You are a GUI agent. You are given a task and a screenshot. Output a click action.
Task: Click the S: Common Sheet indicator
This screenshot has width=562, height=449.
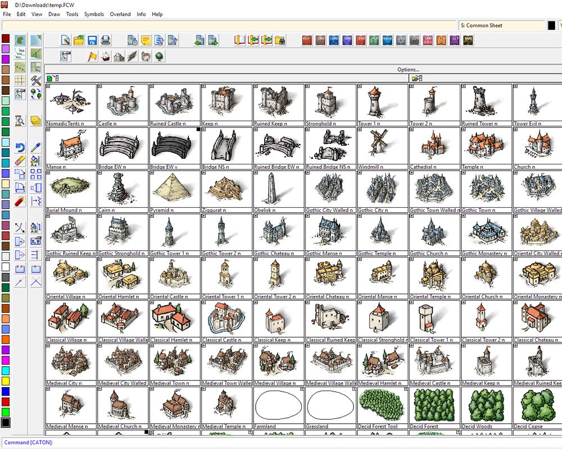(500, 25)
